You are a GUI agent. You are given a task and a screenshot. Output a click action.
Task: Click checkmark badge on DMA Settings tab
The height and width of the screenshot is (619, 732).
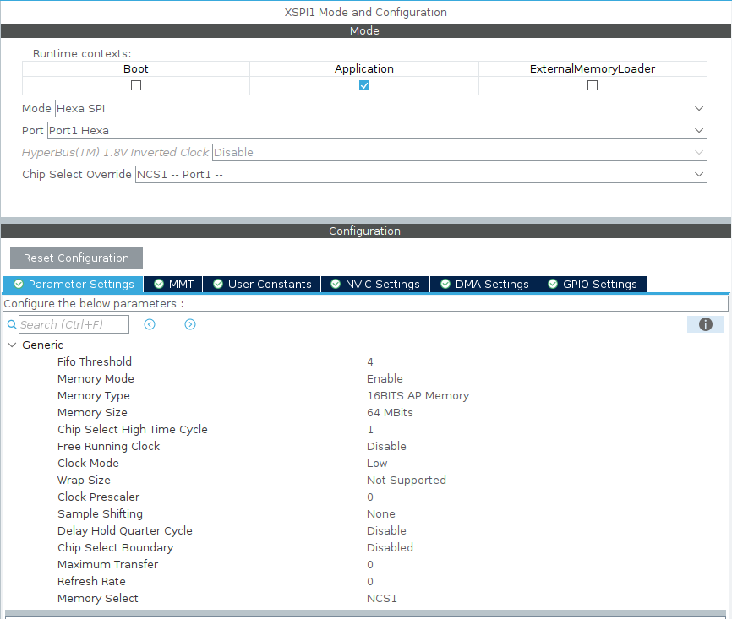point(445,285)
